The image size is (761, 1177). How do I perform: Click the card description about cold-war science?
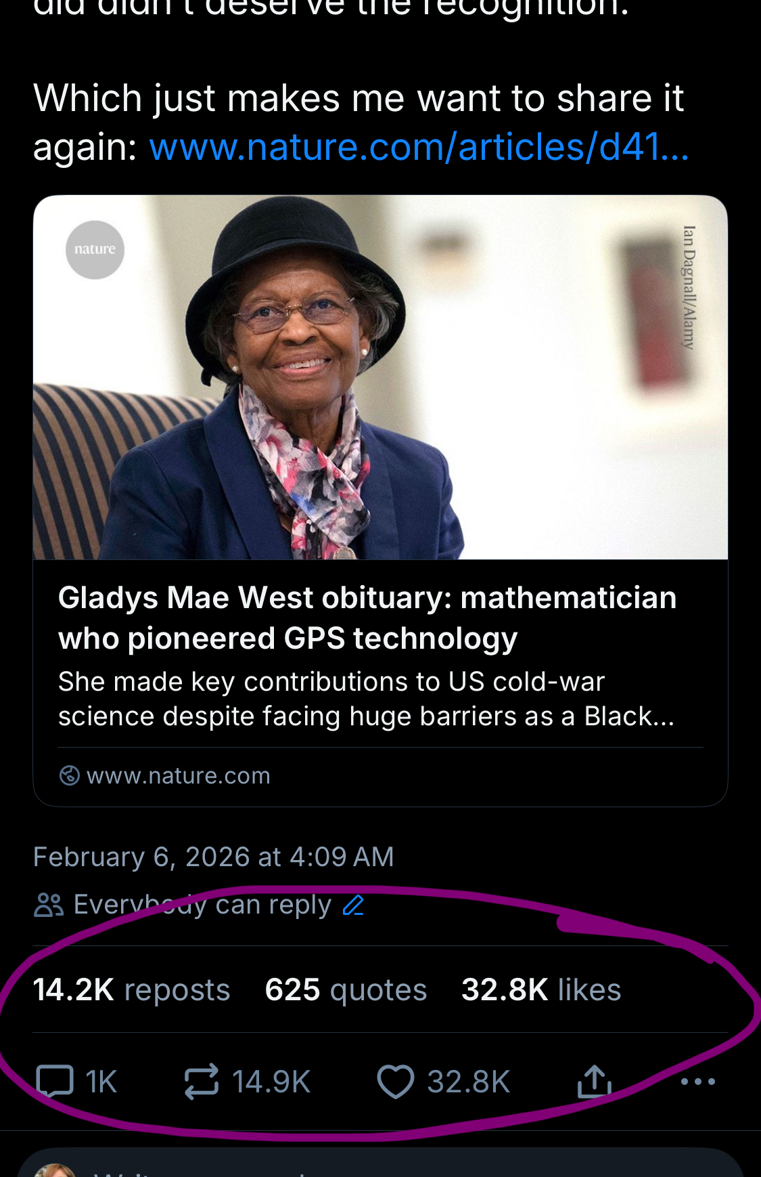click(366, 699)
